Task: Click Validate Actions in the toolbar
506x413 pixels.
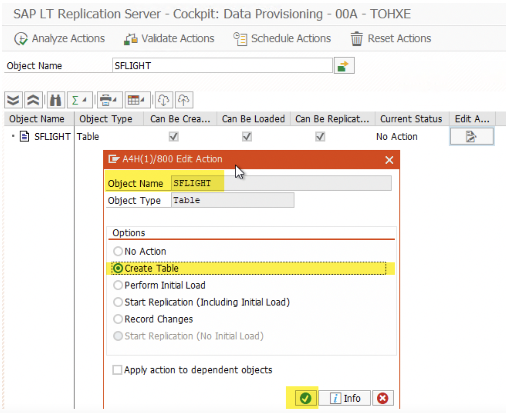Action: (169, 39)
